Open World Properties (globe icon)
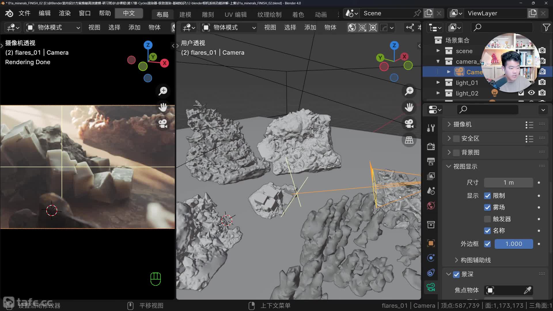 tap(431, 205)
